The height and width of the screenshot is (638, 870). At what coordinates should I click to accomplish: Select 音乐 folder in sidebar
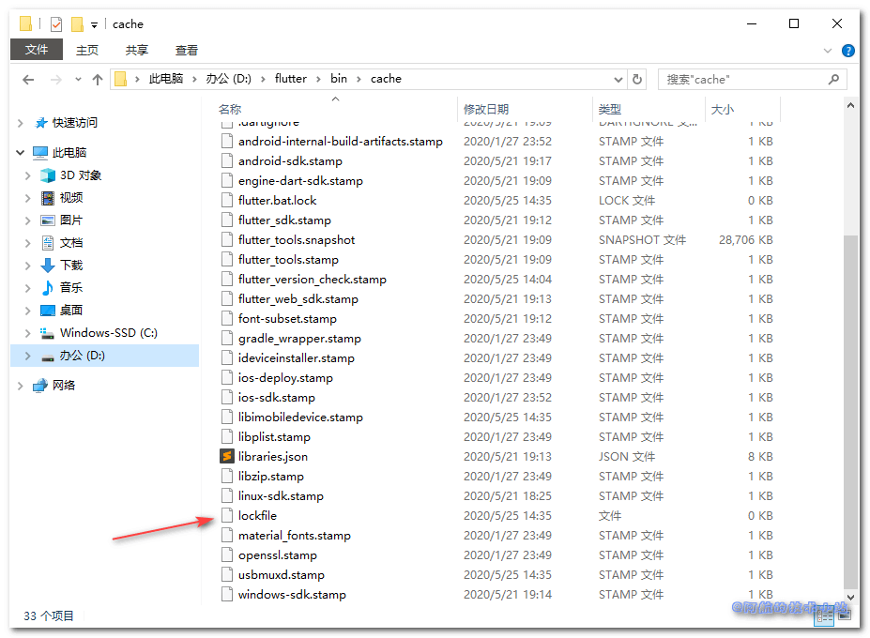71,287
